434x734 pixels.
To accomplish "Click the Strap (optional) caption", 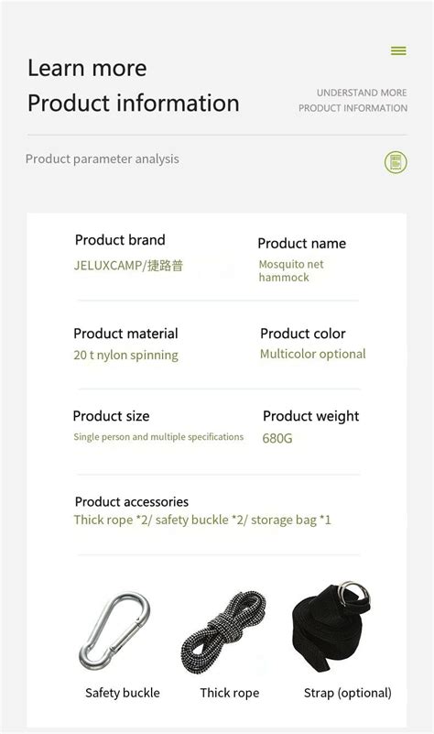I will tap(348, 693).
